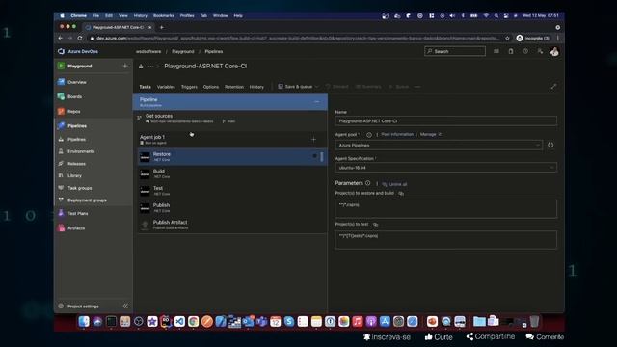Toggle the Restore task's enabled checkmark
This screenshot has height=347, width=617.
(x=315, y=156)
